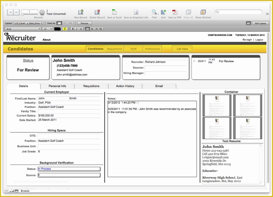Image resolution: width=273 pixels, height=197 pixels.
Task: Open the Action History tab
Action: coord(125,86)
